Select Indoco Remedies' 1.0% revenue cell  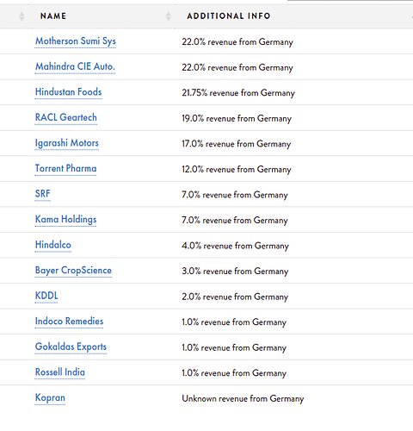(234, 322)
